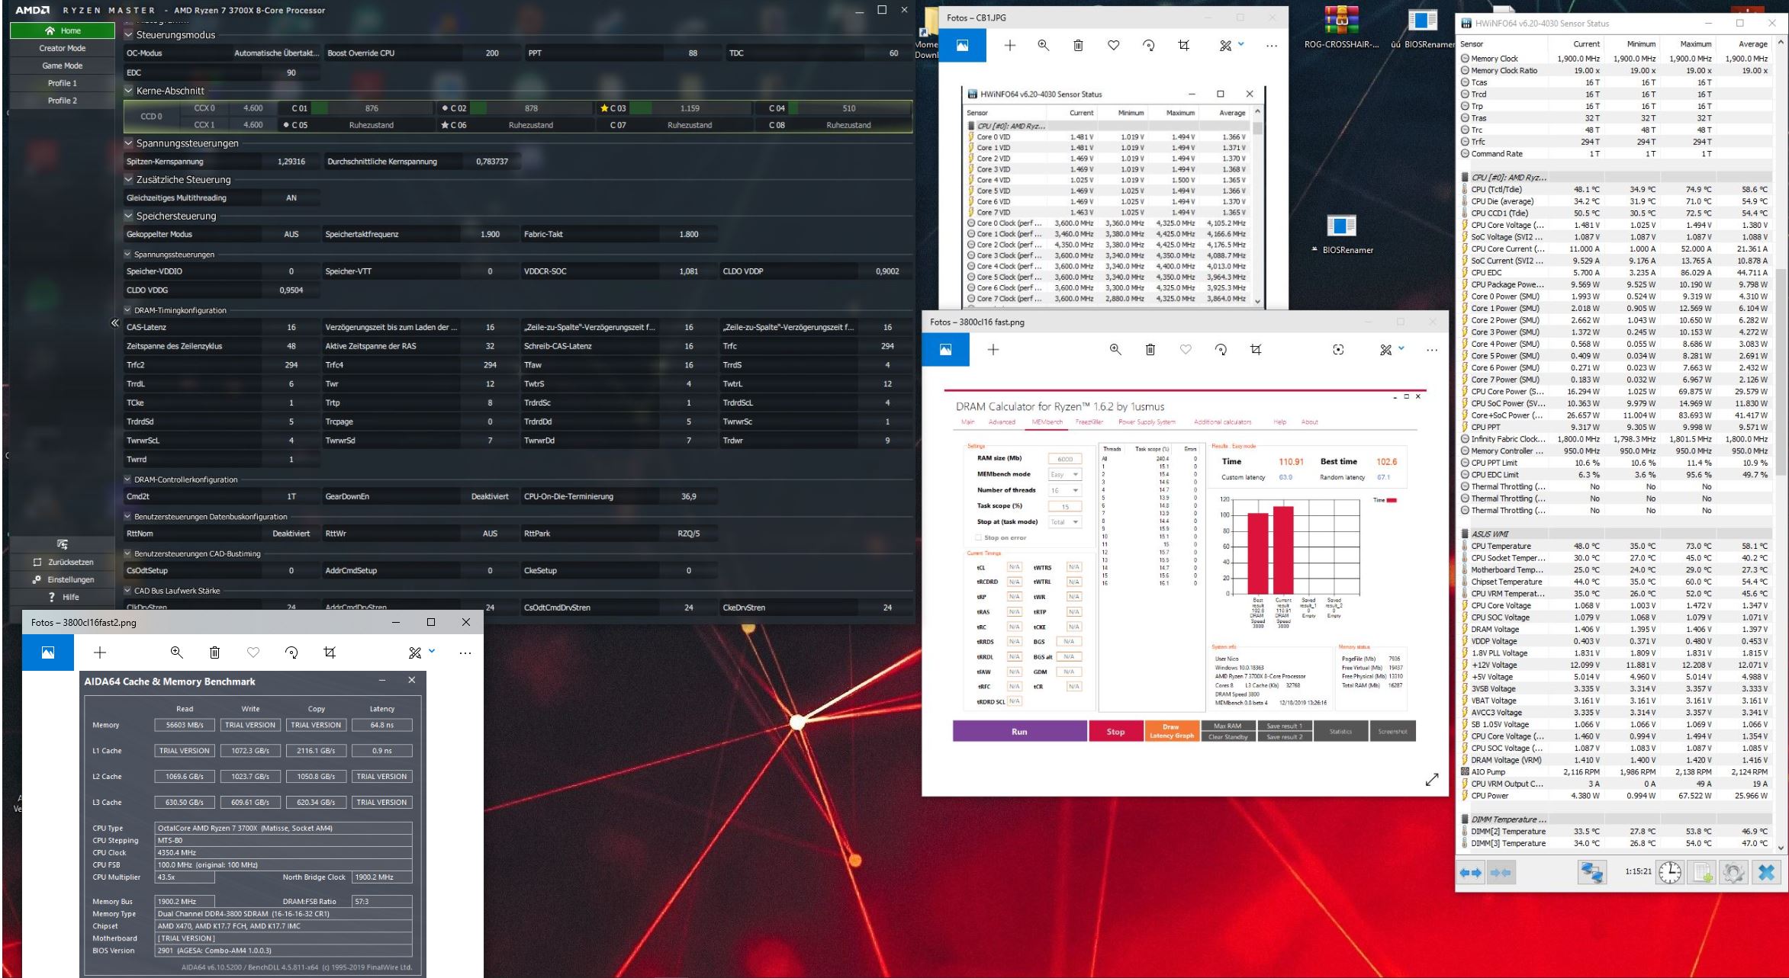
Task: Select Profile 1 in Ryzen Master
Action: [63, 83]
